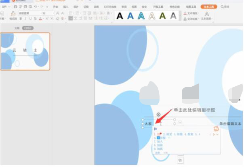Click the round minus button beside text box
The width and height of the screenshot is (244, 167).
[x=180, y=122]
